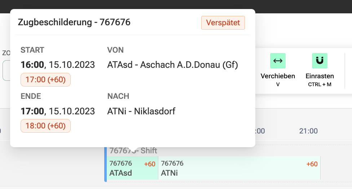Click the Verspätet status badge
352x189 pixels.
[223, 23]
